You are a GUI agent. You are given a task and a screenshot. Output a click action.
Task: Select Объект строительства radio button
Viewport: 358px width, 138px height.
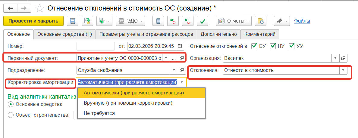click(11, 115)
